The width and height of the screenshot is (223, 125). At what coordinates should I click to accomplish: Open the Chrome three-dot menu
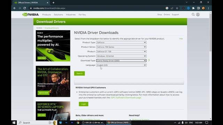[208, 8]
